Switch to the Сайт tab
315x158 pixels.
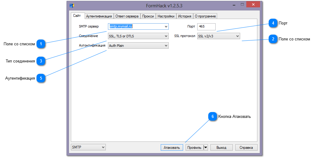77,16
